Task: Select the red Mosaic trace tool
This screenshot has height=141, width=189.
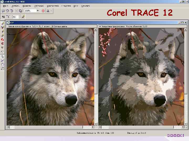Action: pos(2,40)
